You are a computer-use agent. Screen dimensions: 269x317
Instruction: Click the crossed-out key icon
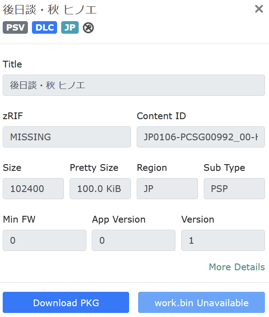88,27
